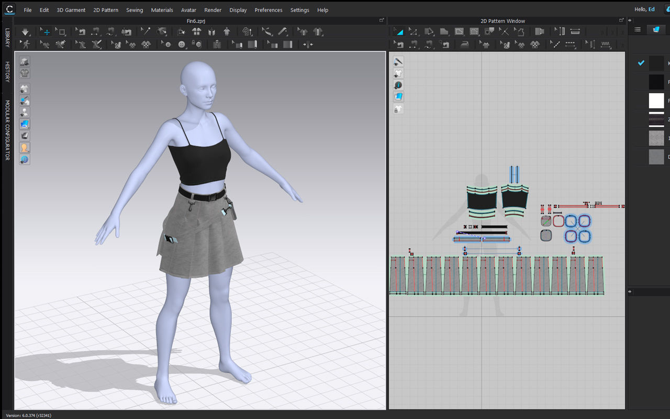Open the 2D Pattern menu

(106, 10)
